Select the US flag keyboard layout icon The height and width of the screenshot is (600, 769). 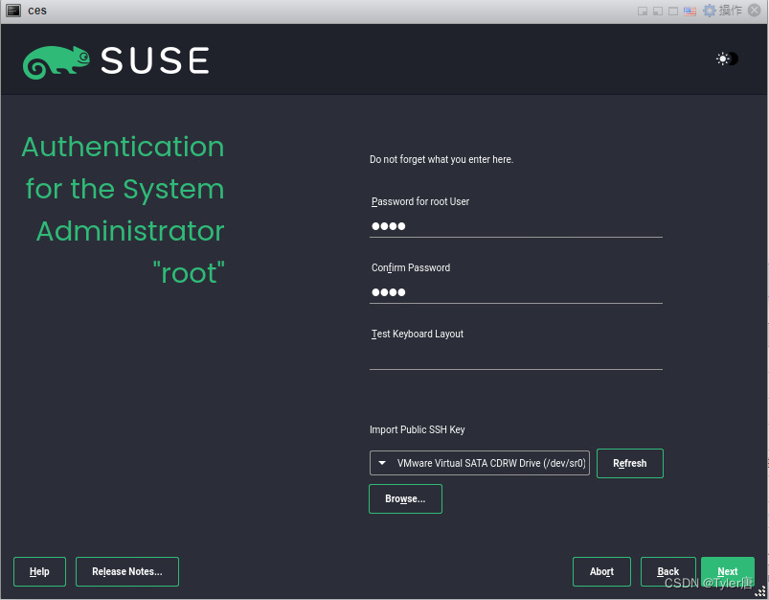(690, 11)
